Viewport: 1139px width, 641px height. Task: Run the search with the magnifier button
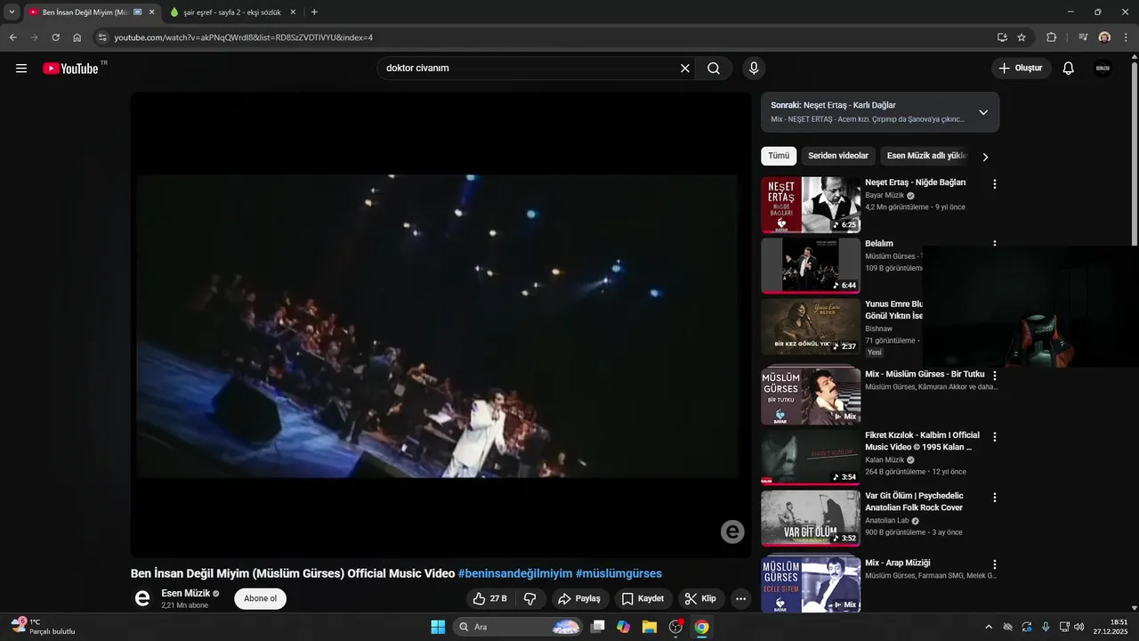coord(714,69)
